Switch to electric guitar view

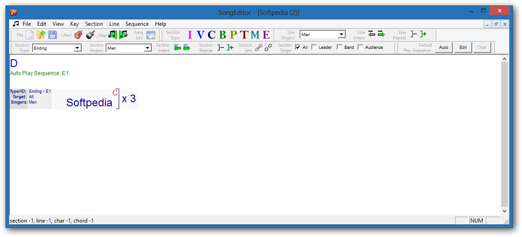click(90, 35)
